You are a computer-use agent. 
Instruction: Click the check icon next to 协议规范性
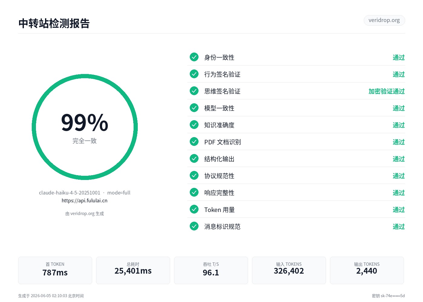(194, 175)
